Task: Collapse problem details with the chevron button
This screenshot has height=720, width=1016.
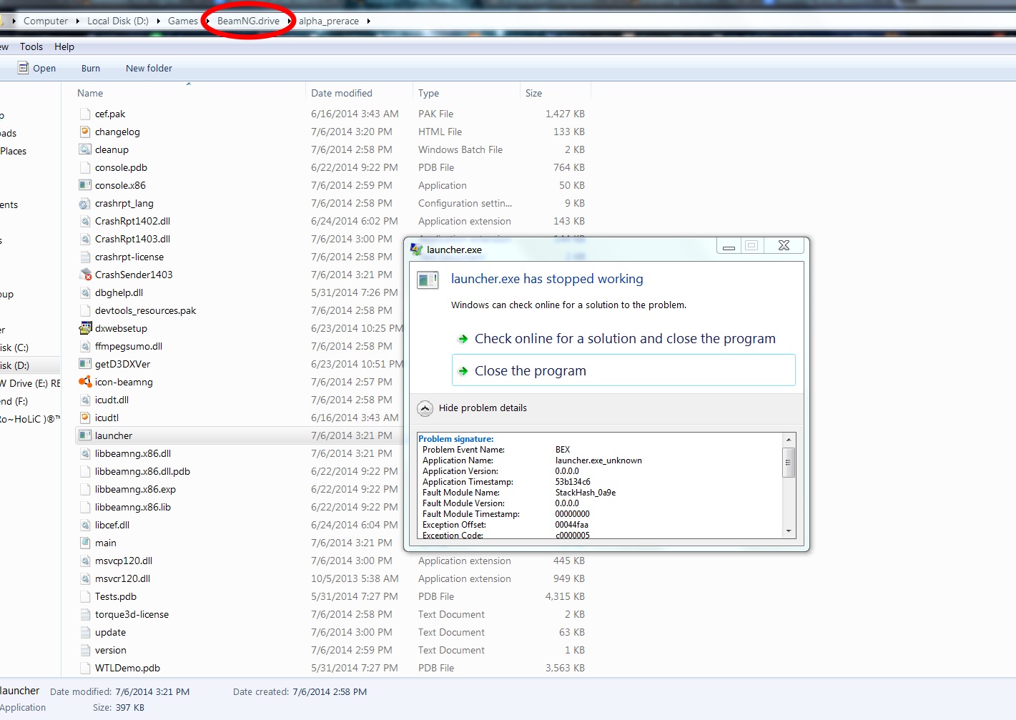Action: click(425, 408)
